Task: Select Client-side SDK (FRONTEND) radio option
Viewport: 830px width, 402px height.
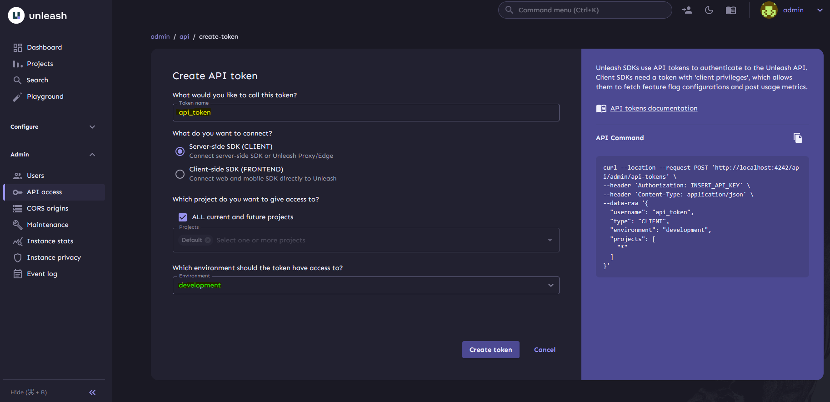Action: tap(180, 174)
